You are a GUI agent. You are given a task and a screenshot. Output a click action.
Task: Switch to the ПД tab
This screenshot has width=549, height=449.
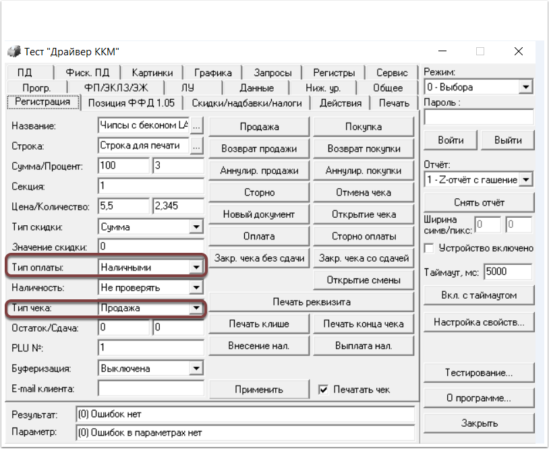(x=30, y=72)
